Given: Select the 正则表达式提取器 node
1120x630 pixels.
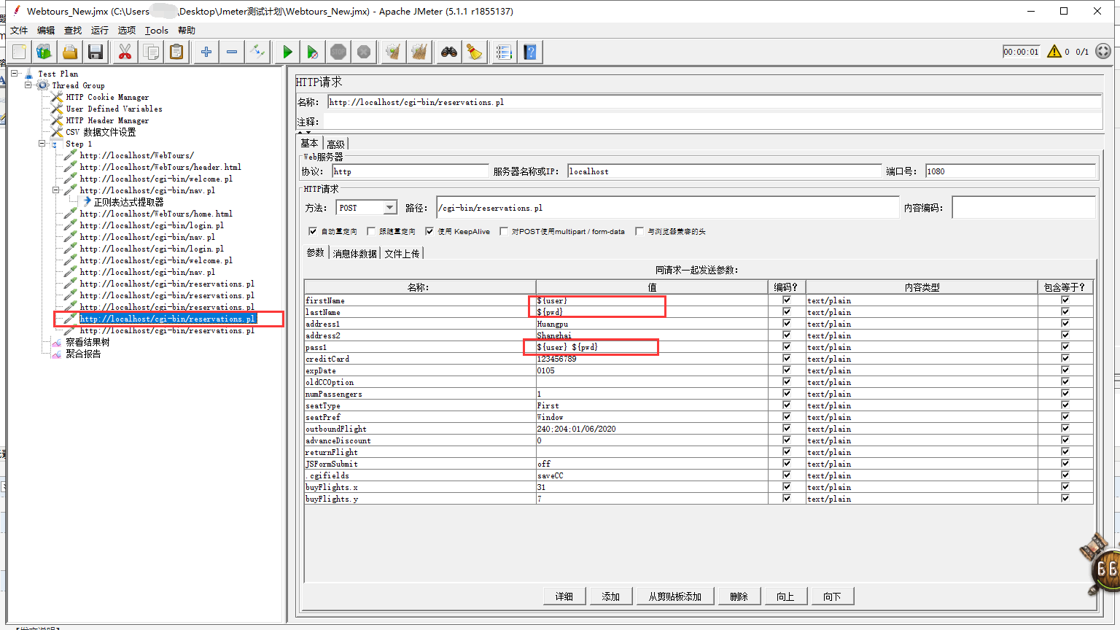Looking at the screenshot, I should [128, 202].
